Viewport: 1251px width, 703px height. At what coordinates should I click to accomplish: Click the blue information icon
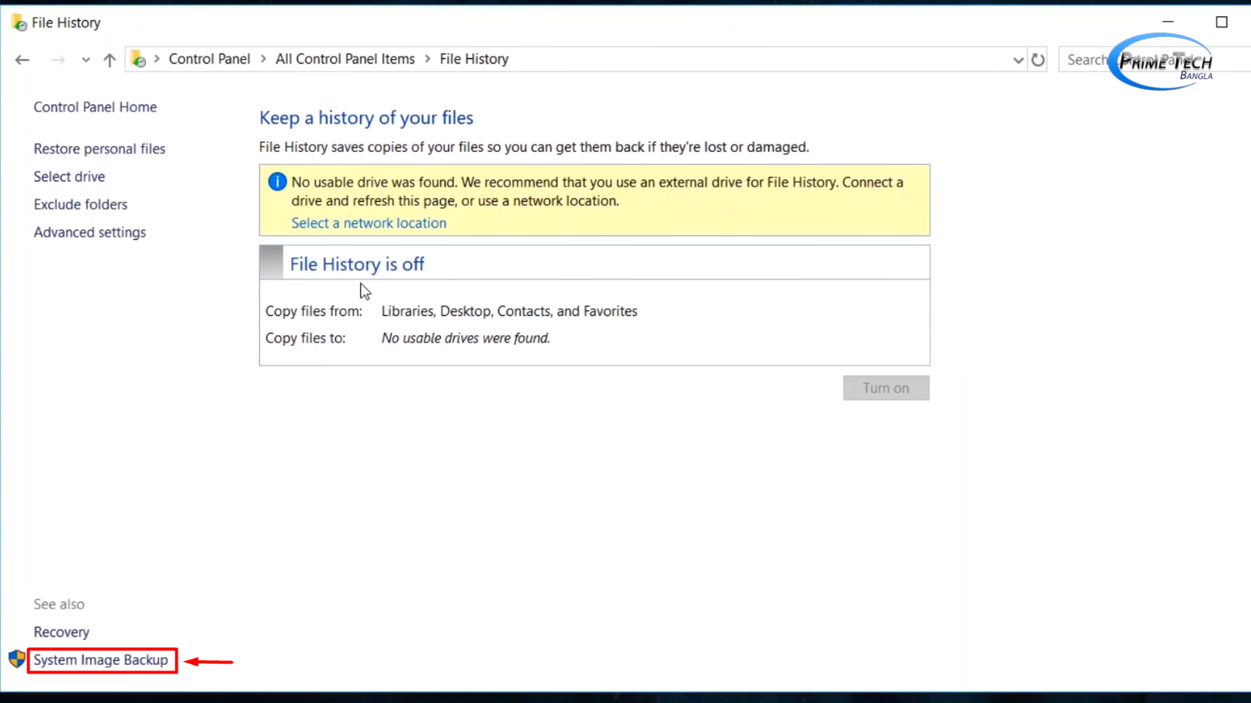[277, 182]
